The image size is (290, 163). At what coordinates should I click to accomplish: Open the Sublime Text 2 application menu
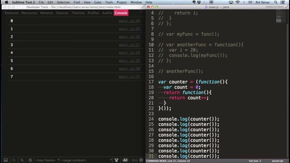point(24,2)
